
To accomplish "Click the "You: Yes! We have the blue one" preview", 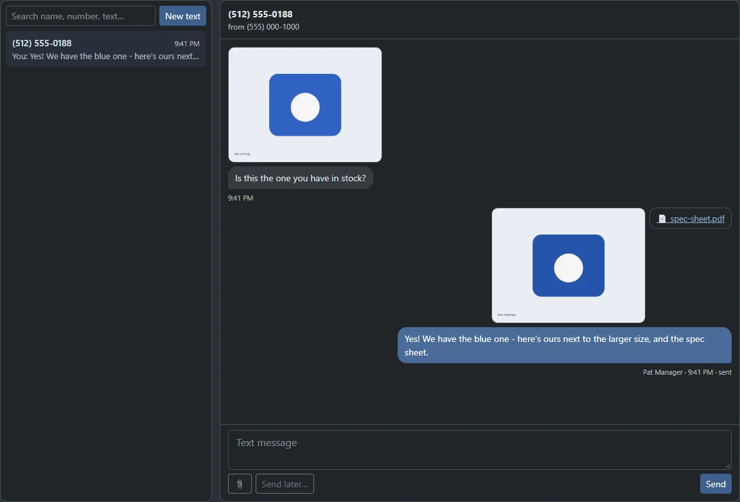I will tap(106, 56).
